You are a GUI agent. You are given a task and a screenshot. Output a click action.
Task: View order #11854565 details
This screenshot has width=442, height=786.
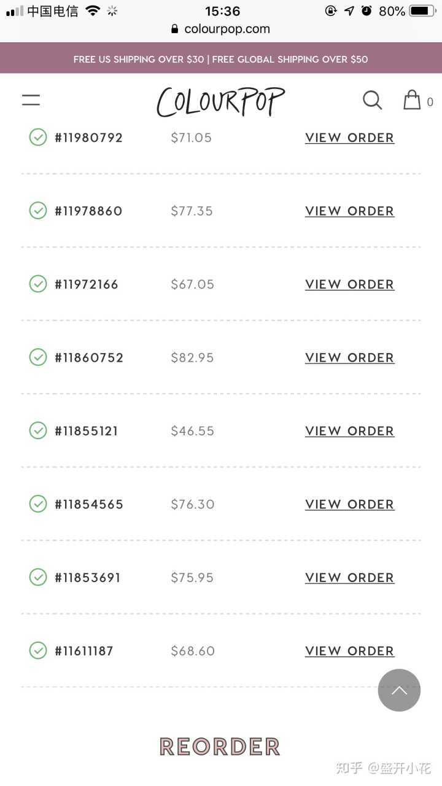[x=349, y=504]
